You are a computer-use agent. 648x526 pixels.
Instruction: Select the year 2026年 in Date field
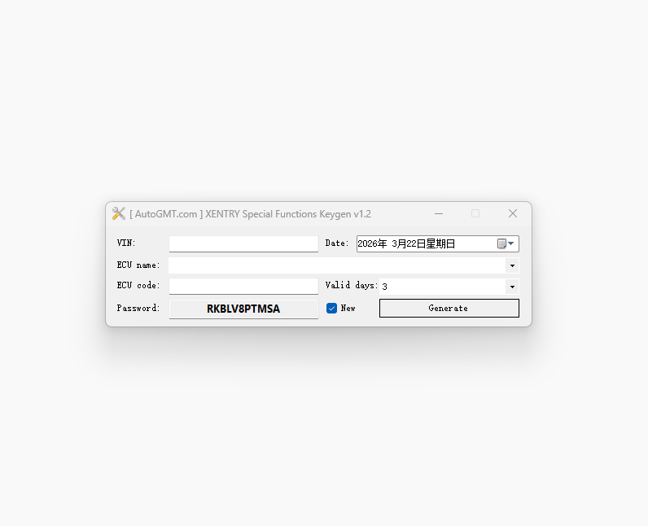[x=372, y=243]
